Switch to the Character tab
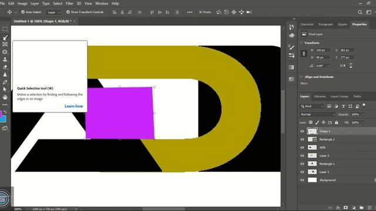 [307, 24]
